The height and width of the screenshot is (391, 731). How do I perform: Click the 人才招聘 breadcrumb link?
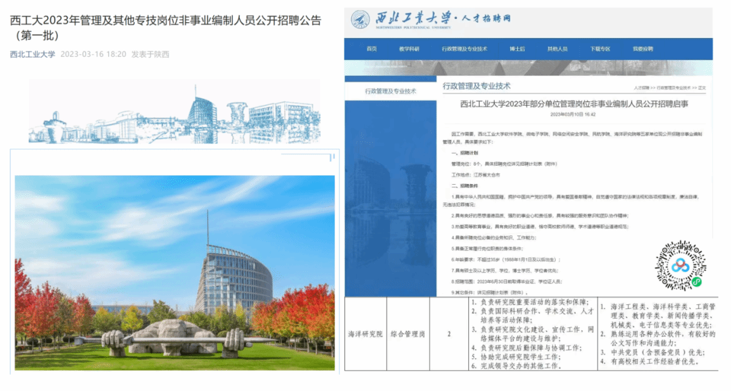click(641, 88)
